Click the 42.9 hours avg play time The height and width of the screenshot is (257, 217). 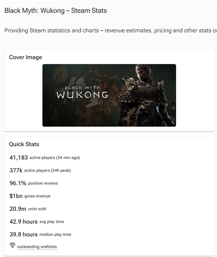click(x=24, y=221)
